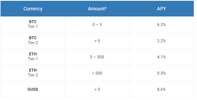
Task: Click the 0.5% APY value
Action: coord(162,73)
